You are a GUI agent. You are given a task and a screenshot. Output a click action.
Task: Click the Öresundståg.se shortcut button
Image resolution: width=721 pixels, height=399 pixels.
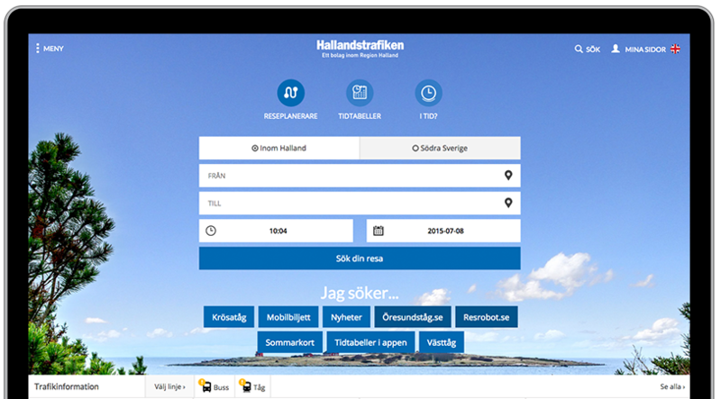click(413, 317)
